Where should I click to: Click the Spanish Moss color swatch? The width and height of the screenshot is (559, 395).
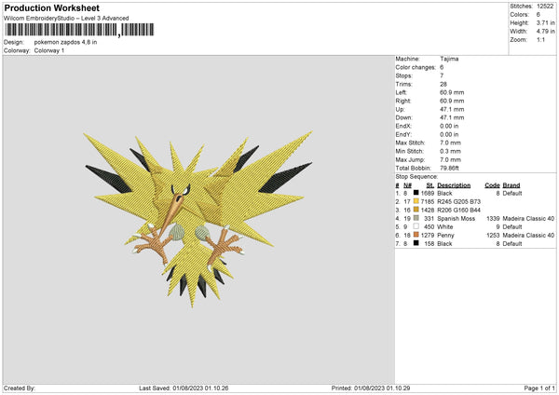pyautogui.click(x=416, y=218)
